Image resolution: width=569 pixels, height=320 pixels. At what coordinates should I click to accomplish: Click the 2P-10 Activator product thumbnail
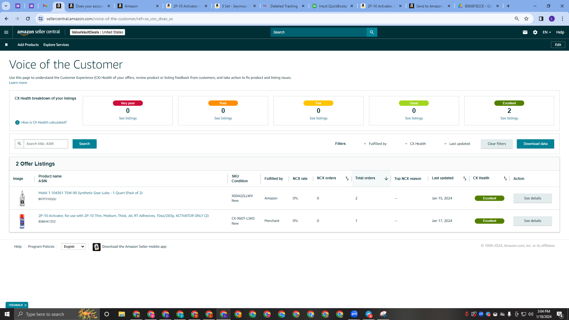pyautogui.click(x=22, y=221)
